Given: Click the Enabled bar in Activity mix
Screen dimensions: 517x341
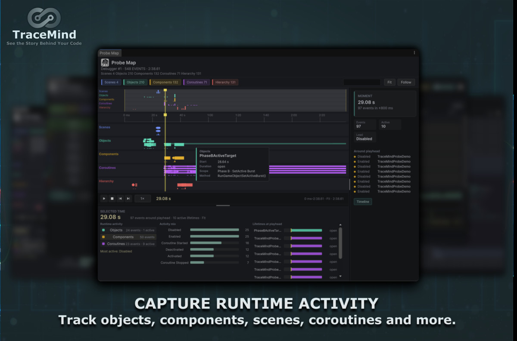Looking at the screenshot, I should (x=215, y=236).
